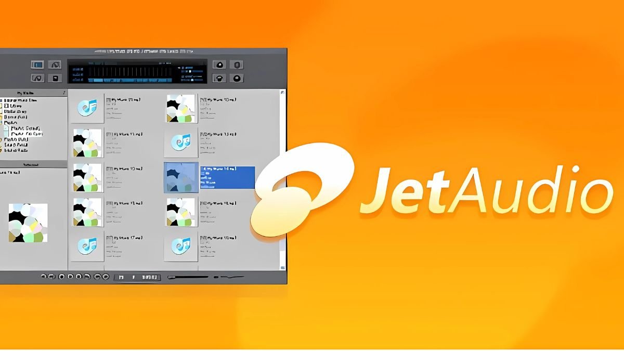
Task: Open the visualization mode icon at top left
Action: point(38,64)
